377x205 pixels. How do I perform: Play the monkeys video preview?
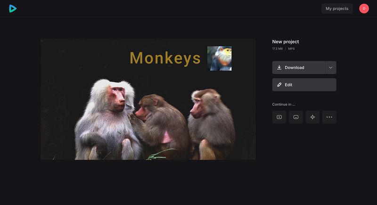point(148,99)
